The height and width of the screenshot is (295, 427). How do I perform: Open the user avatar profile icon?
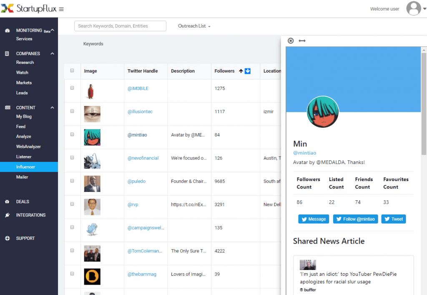[413, 8]
